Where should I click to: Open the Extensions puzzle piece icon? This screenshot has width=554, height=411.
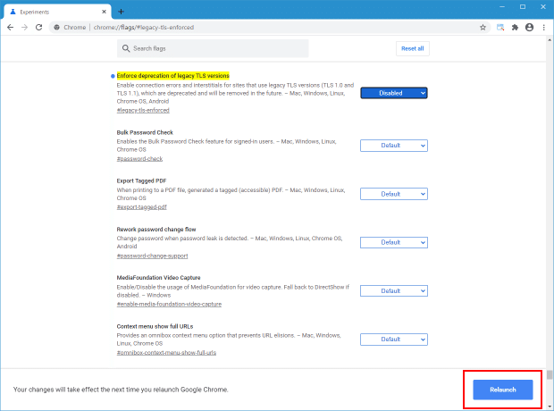click(515, 27)
